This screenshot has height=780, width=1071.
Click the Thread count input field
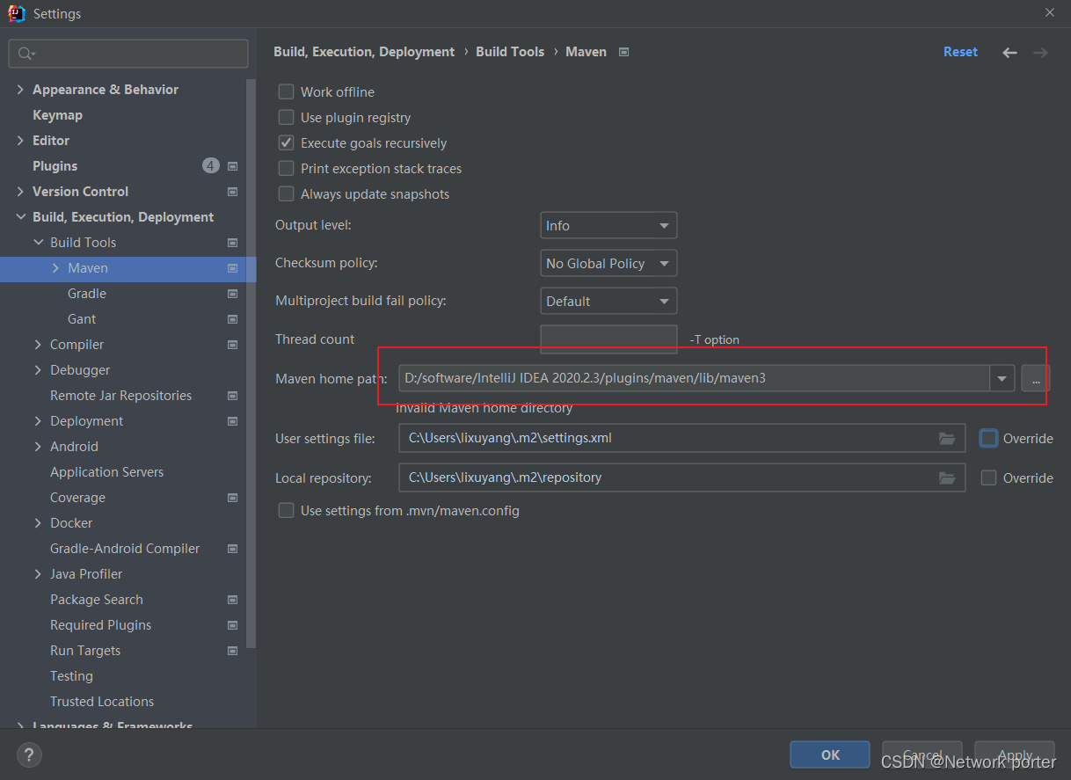coord(608,339)
